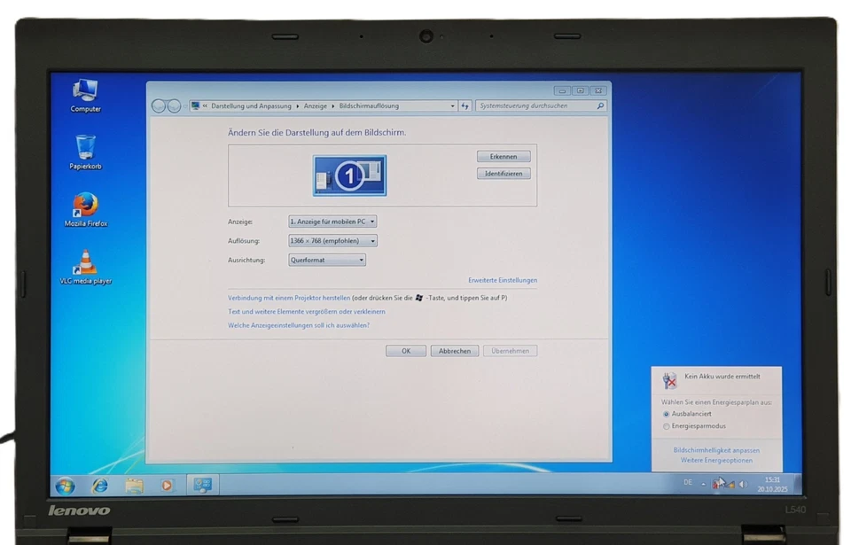This screenshot has width=851, height=545.
Task: Click Darstellung und Anpassung breadcrumb
Action: 251,105
